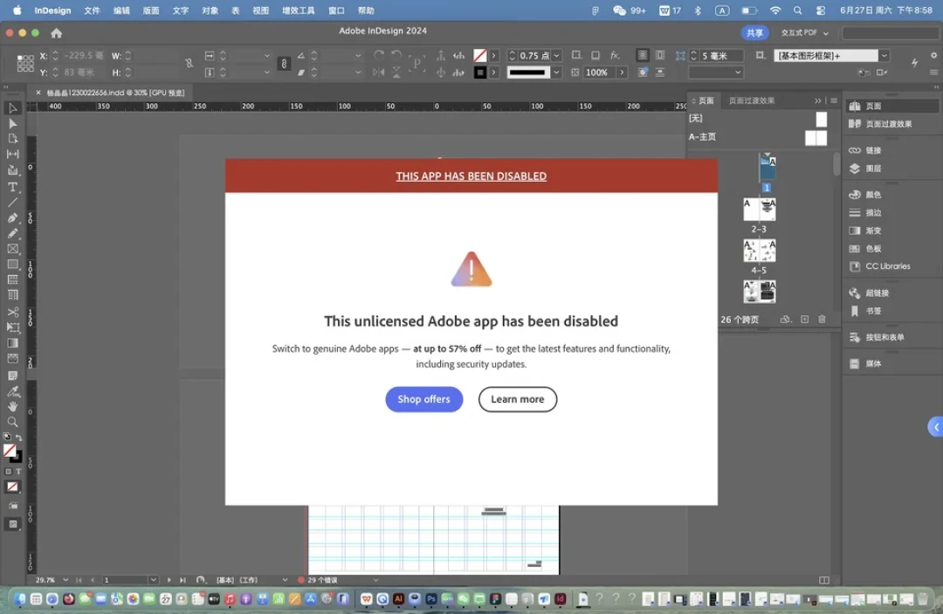Viewport: 943px width, 614px height.
Task: Toggle no text wrap button
Action: [x=643, y=55]
